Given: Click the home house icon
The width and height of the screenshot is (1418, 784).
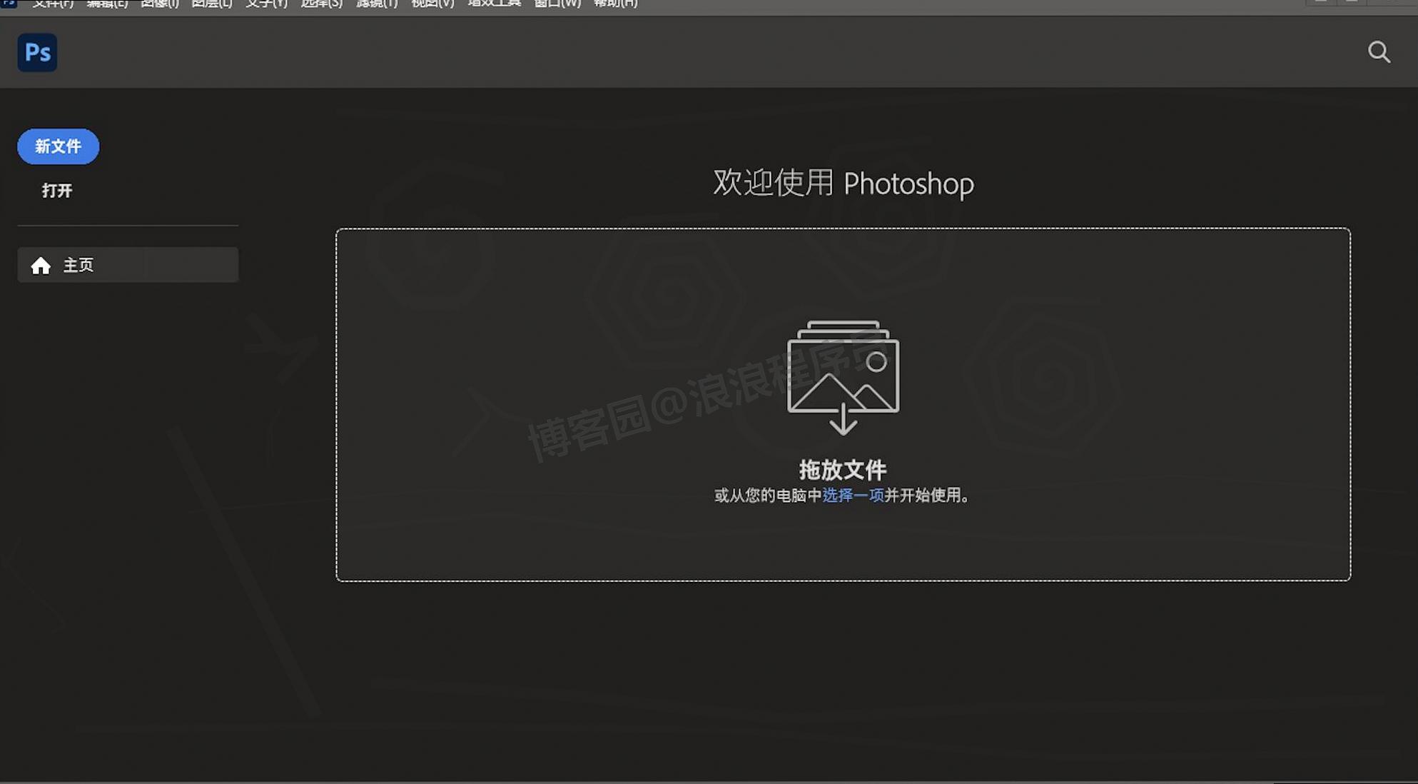Looking at the screenshot, I should point(41,266).
